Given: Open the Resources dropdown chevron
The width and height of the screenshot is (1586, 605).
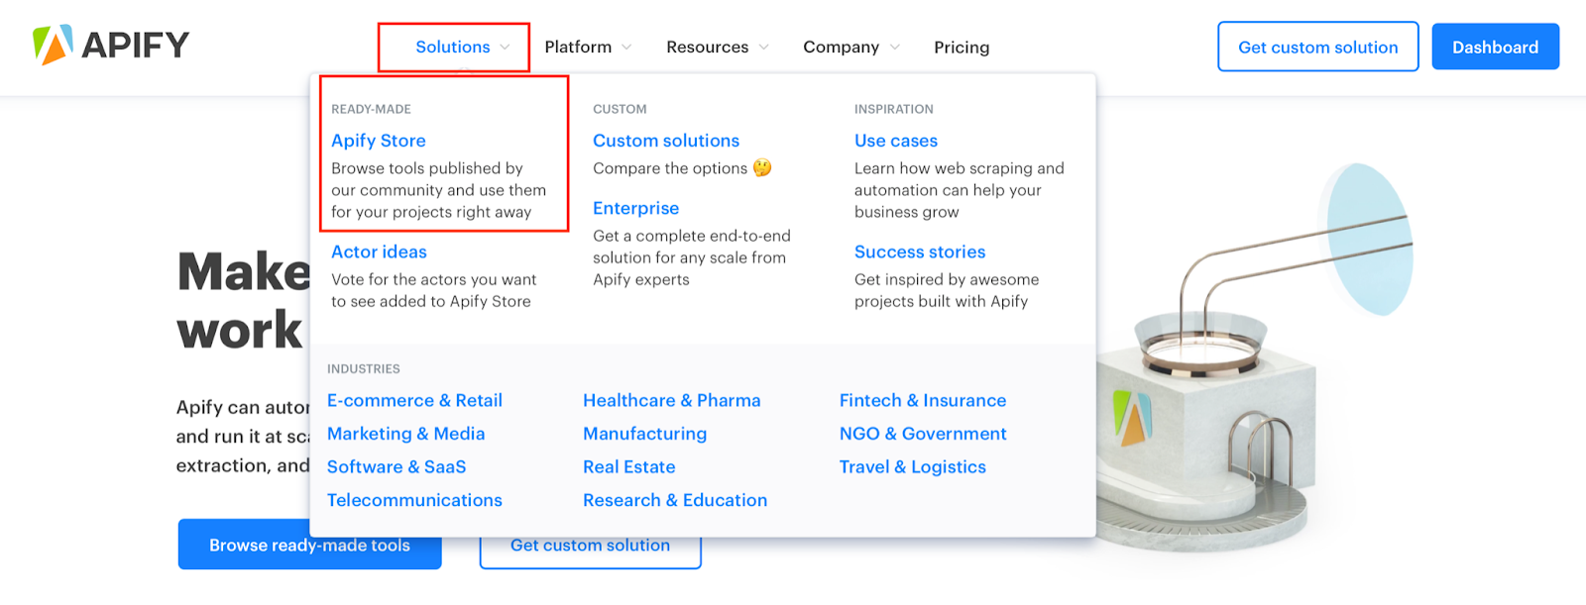Looking at the screenshot, I should 763,48.
